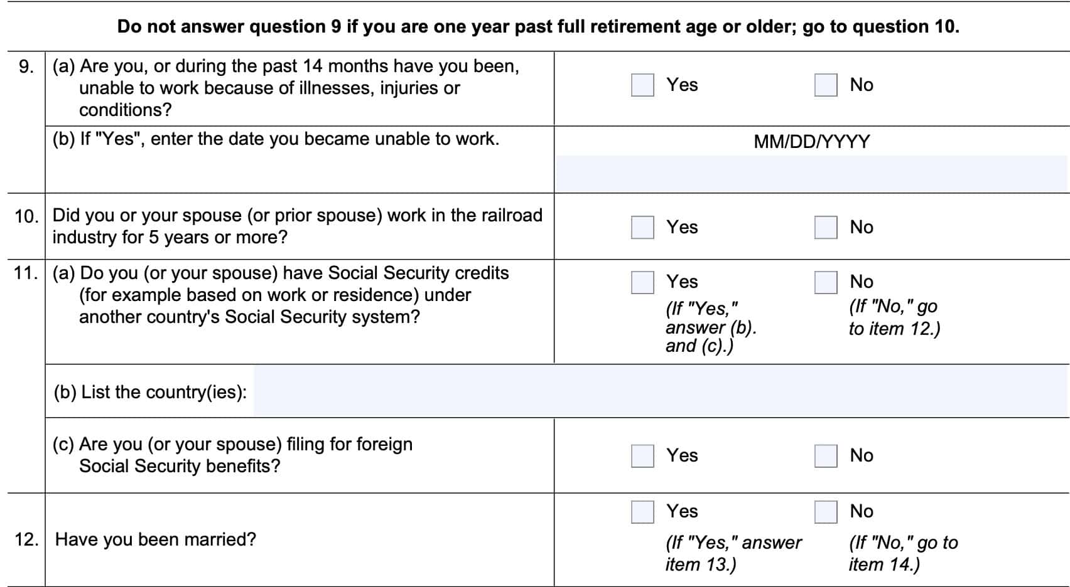Image resolution: width=1070 pixels, height=587 pixels.
Task: Click the MM/DD/YYYY date format label
Action: (811, 142)
